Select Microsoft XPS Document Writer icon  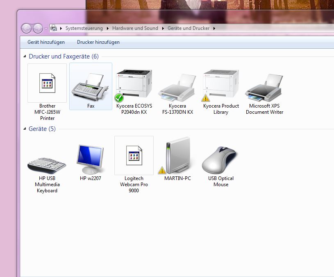(x=264, y=88)
